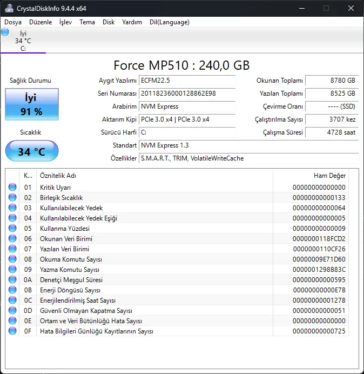
Task: Close the CrystalDiskInfo window
Action: point(351,8)
